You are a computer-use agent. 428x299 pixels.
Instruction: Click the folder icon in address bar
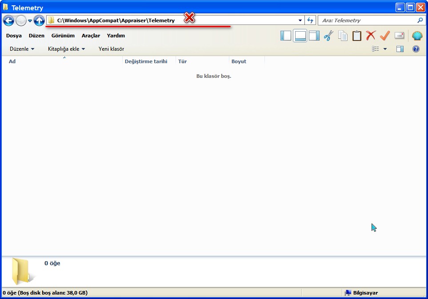[x=51, y=20]
